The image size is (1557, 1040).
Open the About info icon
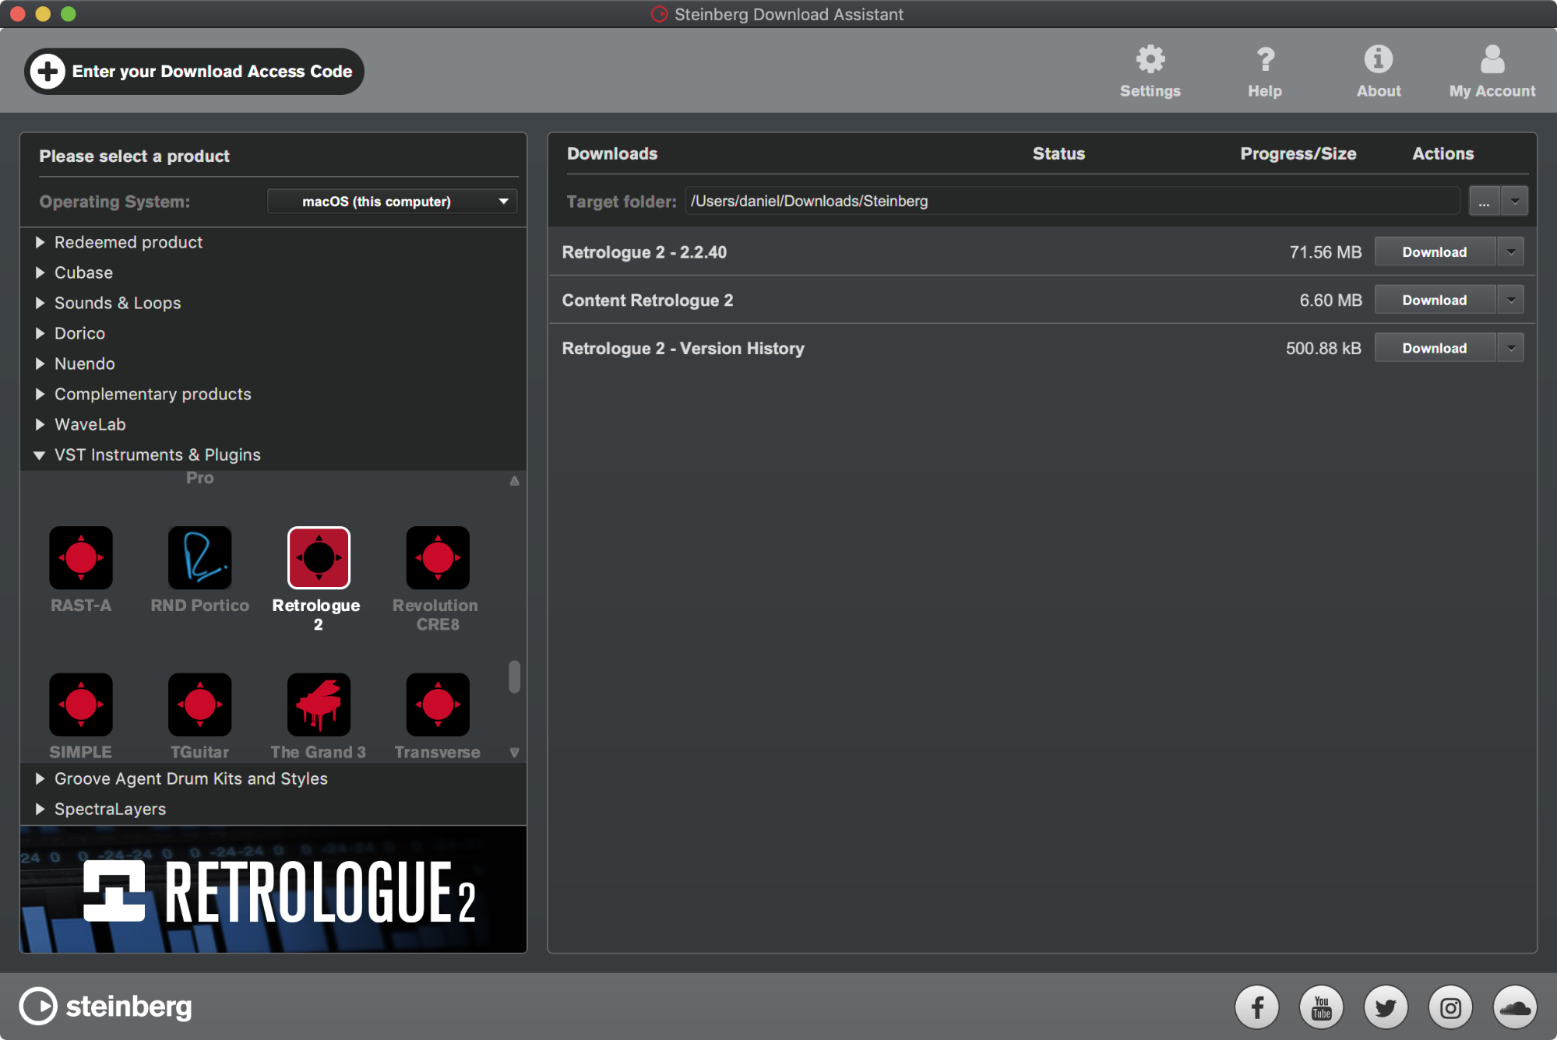1378,60
